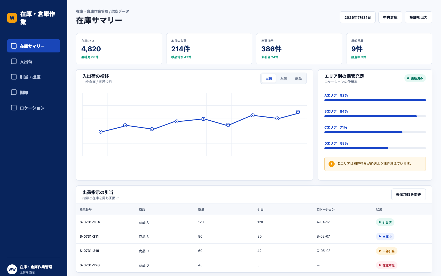The image size is (441, 276).
Task: Click the square icon beside 在庫サマリー
Action: [14, 46]
